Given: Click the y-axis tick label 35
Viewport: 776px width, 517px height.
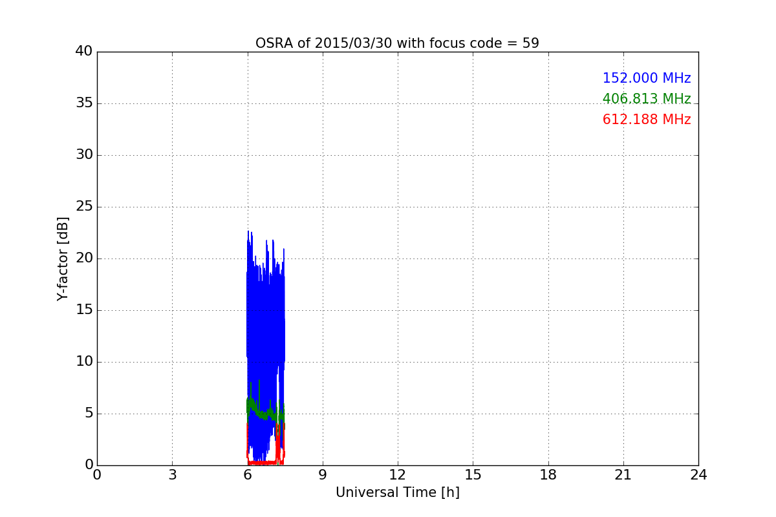Looking at the screenshot, I should coord(84,103).
